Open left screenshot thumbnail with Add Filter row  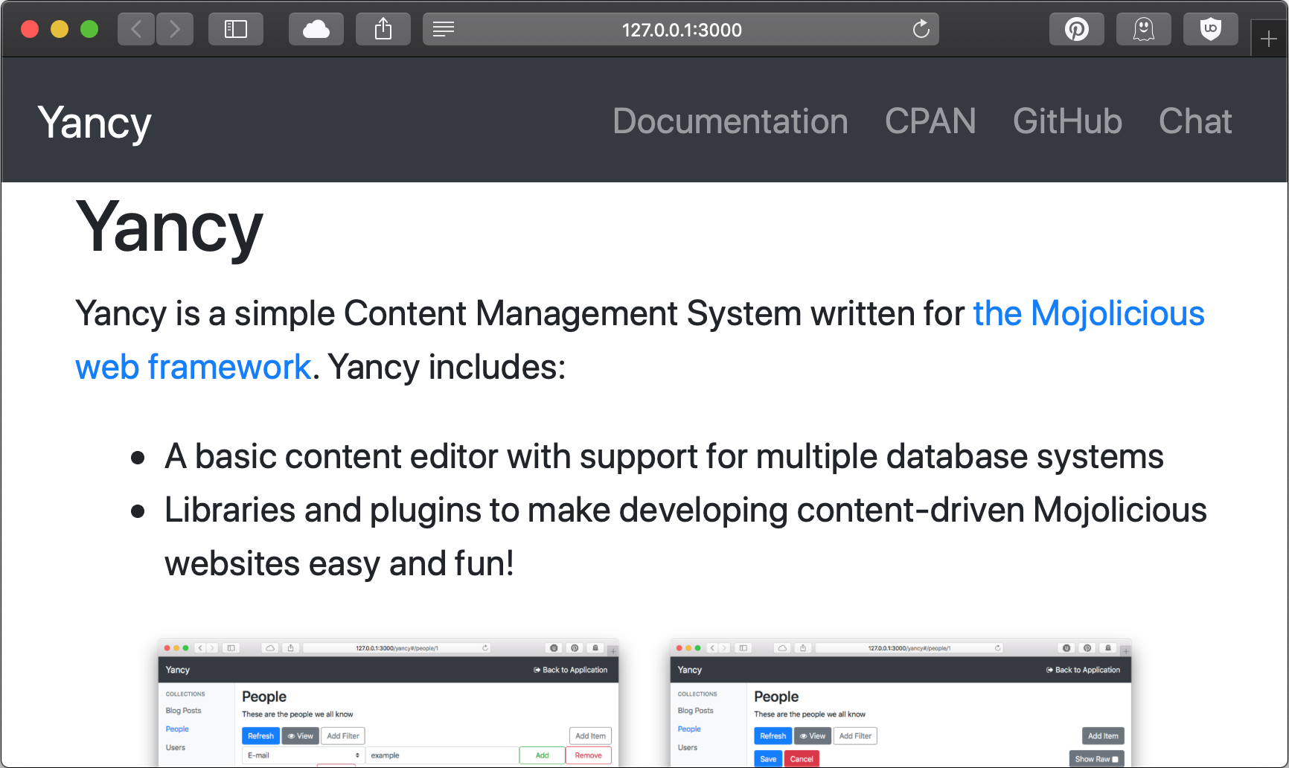coord(388,703)
